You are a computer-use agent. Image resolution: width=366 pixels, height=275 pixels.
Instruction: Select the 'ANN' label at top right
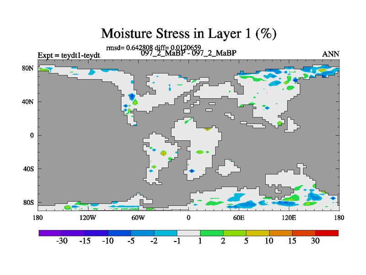pyautogui.click(x=331, y=54)
